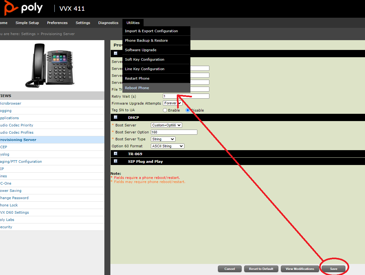Choose Line Key Configuration
The image size is (365, 275).
157,69
